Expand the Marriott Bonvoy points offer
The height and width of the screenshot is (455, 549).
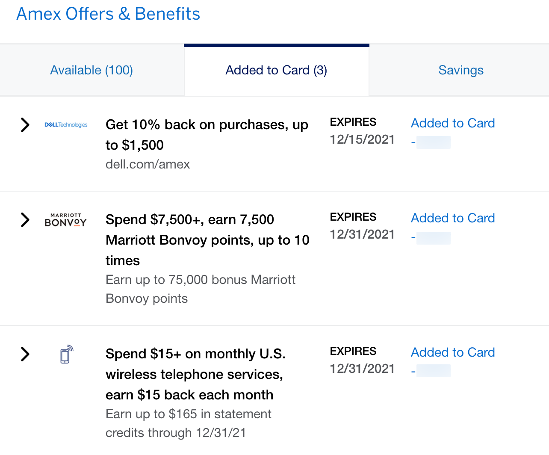coord(25,220)
